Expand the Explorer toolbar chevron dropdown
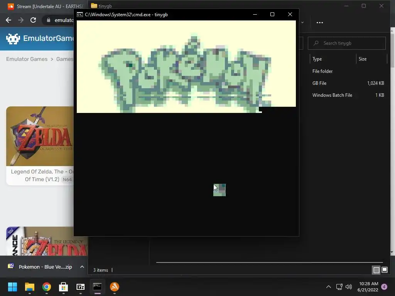This screenshot has width=395, height=296. pos(302,22)
